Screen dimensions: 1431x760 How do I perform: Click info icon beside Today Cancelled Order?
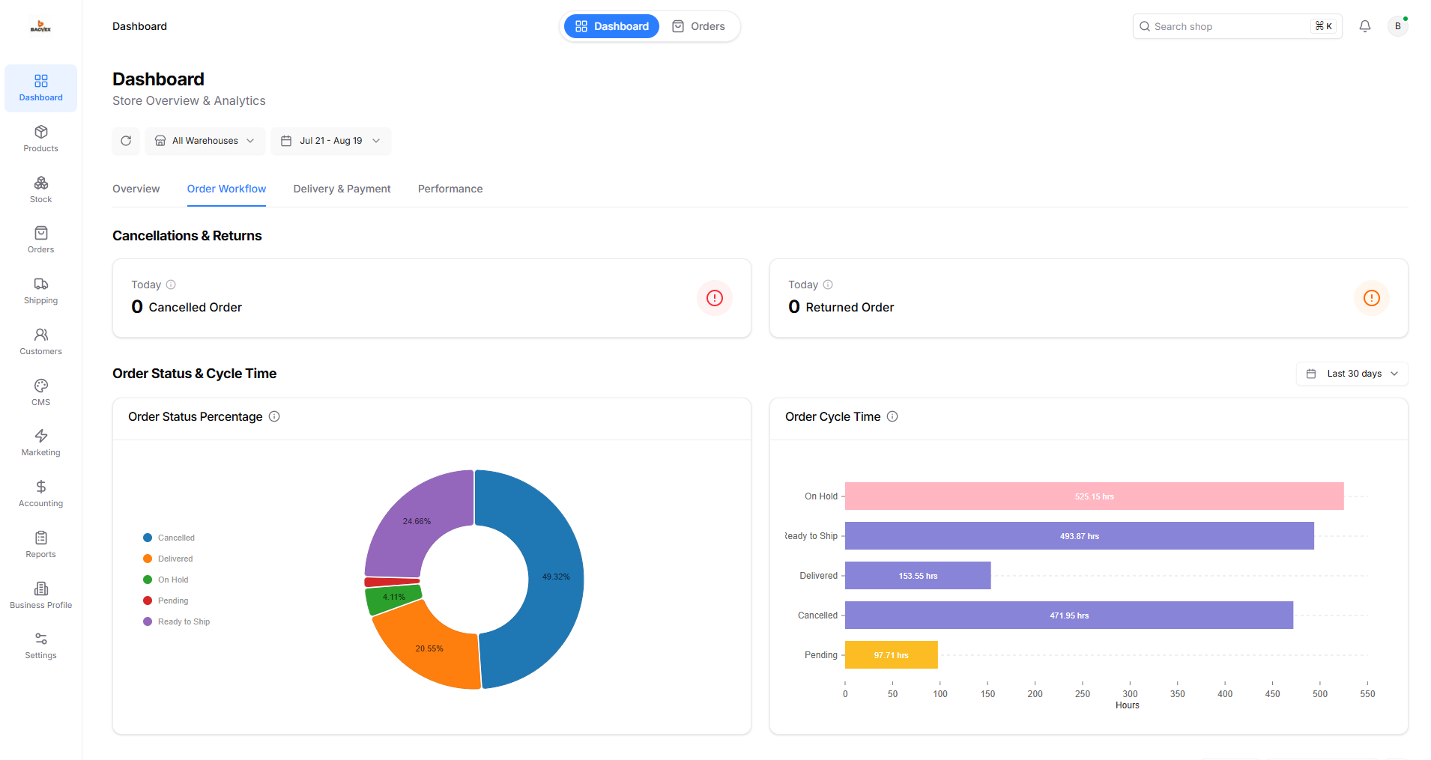[x=171, y=285]
